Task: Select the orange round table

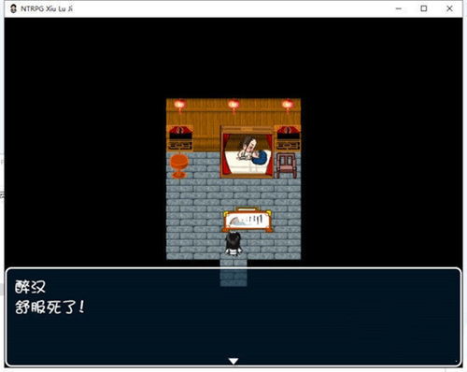Action: pos(179,165)
